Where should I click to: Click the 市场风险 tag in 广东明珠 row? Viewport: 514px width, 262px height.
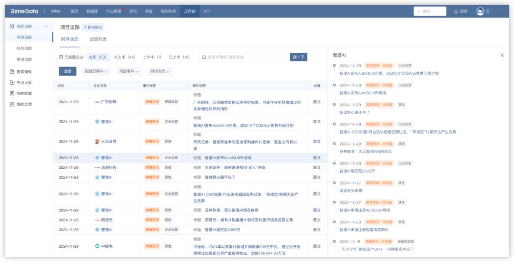[171, 102]
